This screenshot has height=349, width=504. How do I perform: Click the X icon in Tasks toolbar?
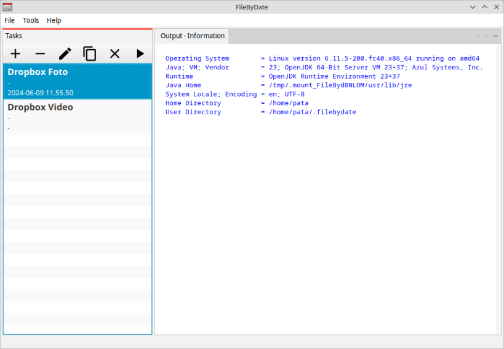pyautogui.click(x=114, y=53)
